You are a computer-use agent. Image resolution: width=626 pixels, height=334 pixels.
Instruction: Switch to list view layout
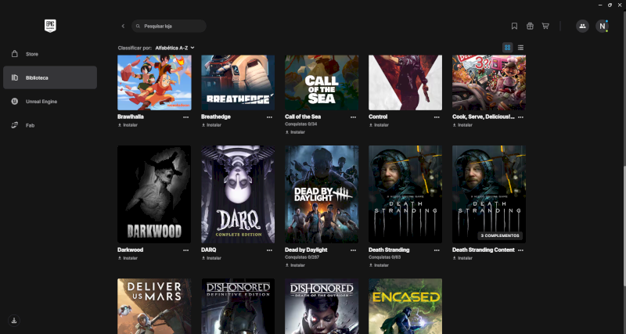tap(520, 48)
